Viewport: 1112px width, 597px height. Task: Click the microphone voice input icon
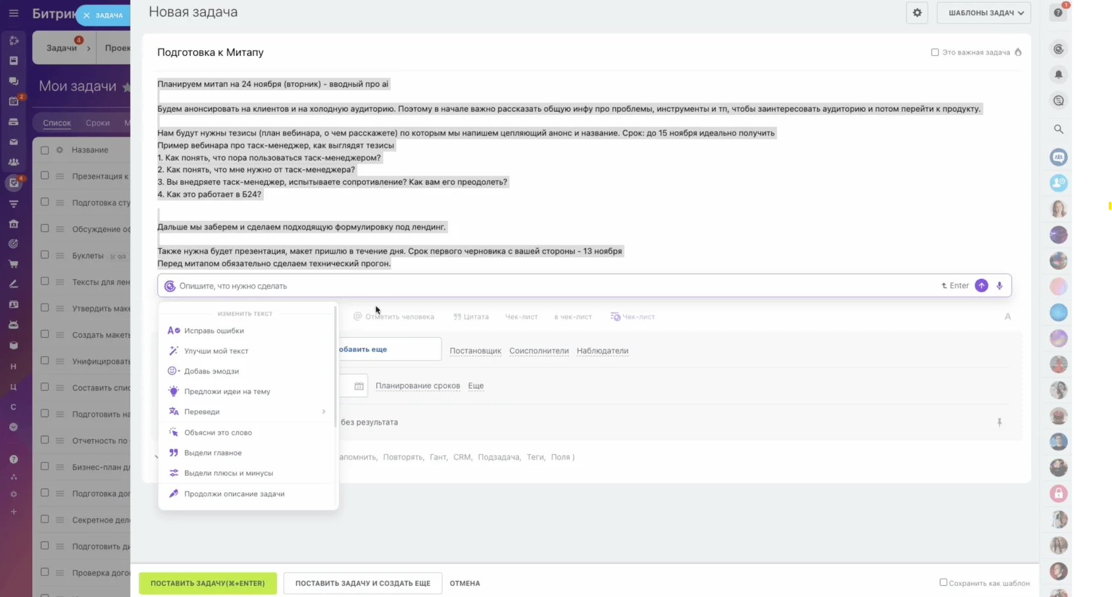click(x=999, y=286)
